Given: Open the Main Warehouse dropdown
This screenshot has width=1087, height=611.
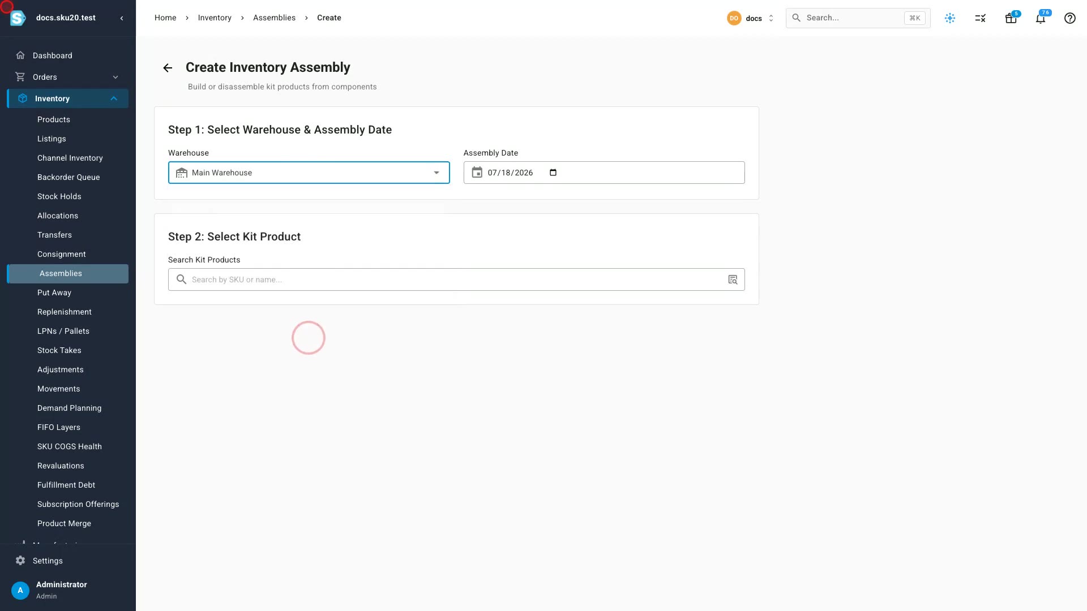Looking at the screenshot, I should click(309, 173).
